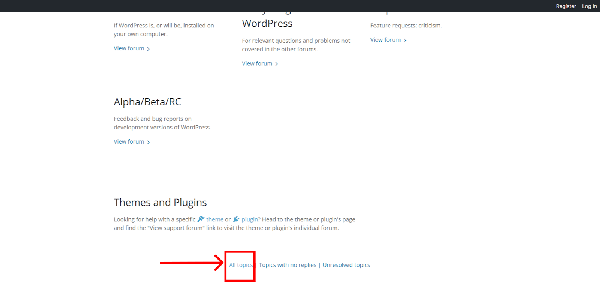
Task: Click the WordPress heading text
Action: pos(267,23)
